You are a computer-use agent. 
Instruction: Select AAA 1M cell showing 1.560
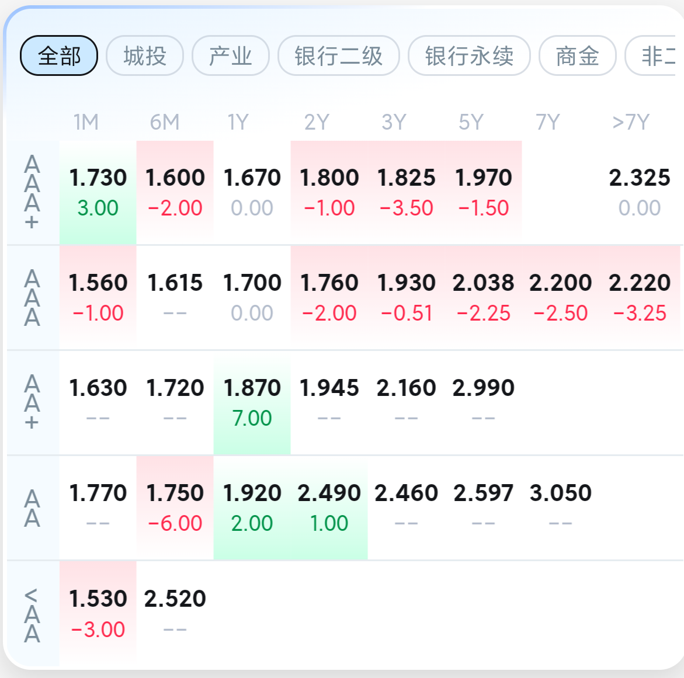click(x=98, y=297)
